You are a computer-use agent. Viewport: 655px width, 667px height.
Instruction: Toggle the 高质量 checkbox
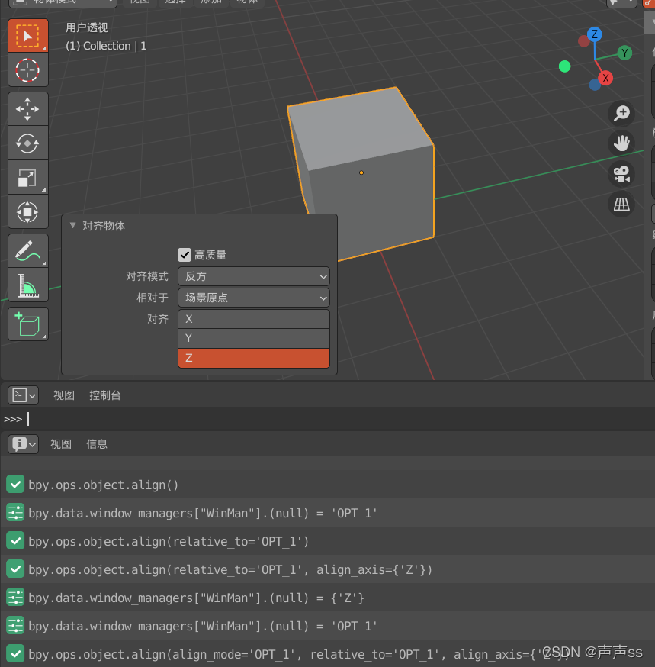[x=185, y=255]
